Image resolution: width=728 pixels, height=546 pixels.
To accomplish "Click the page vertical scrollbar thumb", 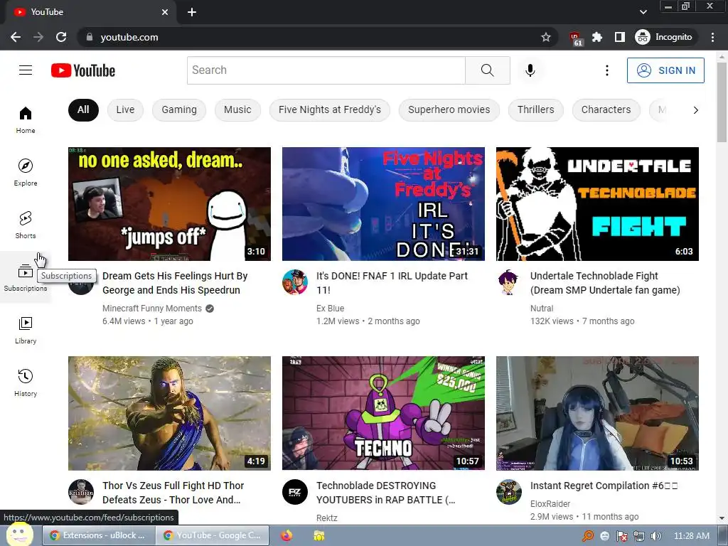I will coord(722,102).
